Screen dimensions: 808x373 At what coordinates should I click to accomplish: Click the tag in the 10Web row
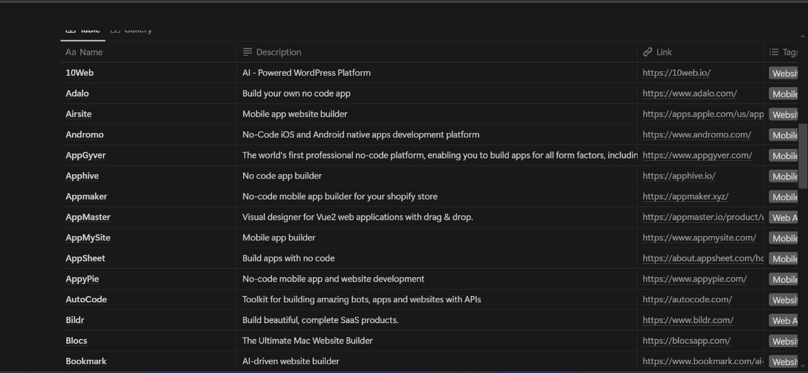tap(783, 73)
